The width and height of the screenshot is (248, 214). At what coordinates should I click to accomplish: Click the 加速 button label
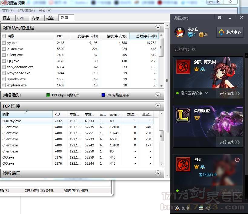[185, 208]
